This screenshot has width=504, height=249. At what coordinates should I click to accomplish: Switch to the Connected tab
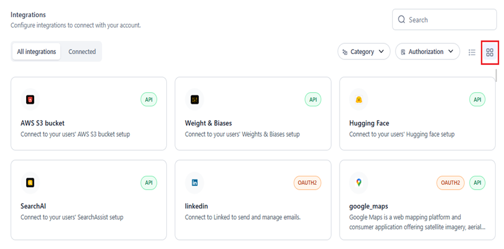click(x=82, y=52)
